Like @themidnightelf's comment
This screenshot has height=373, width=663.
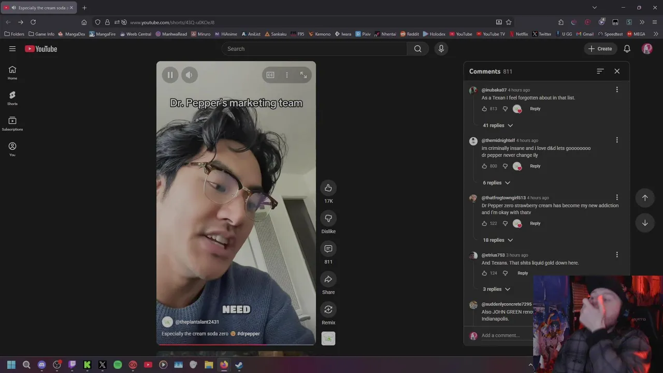click(x=484, y=166)
